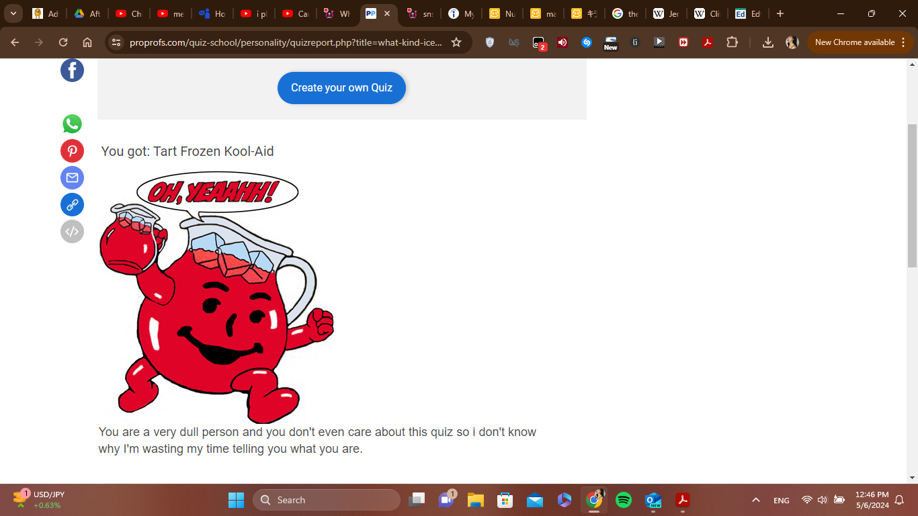Close the active ProProfs tab
The width and height of the screenshot is (918, 516).
click(387, 13)
